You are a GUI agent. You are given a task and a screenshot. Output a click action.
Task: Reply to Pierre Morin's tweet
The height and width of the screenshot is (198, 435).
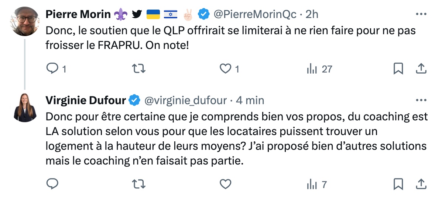tap(56, 68)
